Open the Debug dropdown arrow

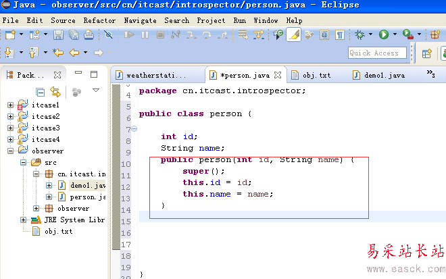370,34
